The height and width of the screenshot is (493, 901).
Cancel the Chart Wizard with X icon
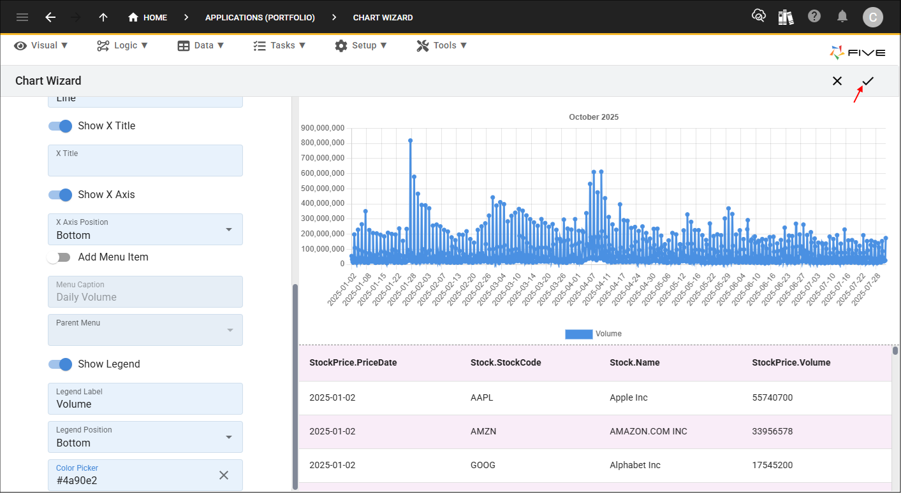837,81
